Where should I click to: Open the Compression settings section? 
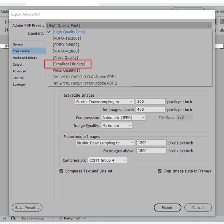click(x=28, y=51)
